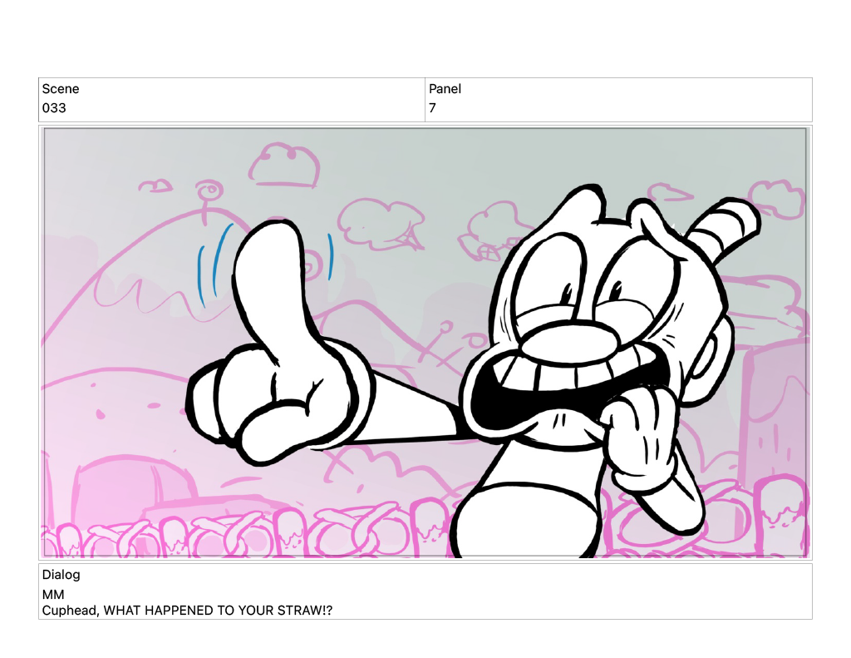Click the Dialog section label
851x658 pixels.
point(61,575)
